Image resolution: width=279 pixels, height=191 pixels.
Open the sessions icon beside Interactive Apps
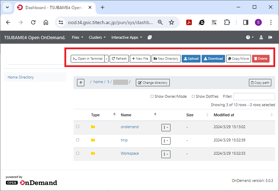pos(150,37)
